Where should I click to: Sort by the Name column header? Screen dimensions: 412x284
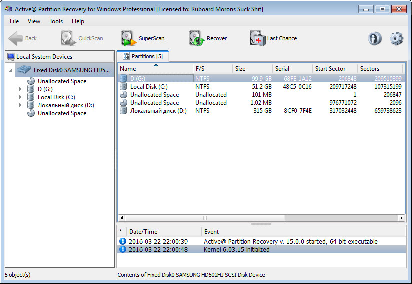tap(155, 69)
